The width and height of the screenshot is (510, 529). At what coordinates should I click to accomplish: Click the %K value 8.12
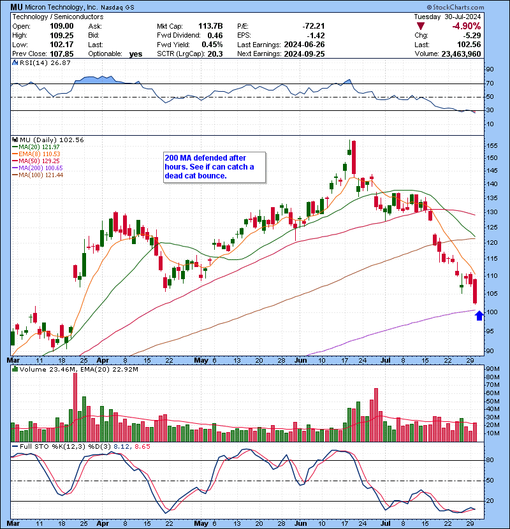pos(121,446)
